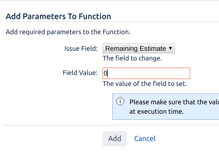Click the "Add Parameters To Function" heading
Viewport: 219px width, 154px height.
(58, 16)
